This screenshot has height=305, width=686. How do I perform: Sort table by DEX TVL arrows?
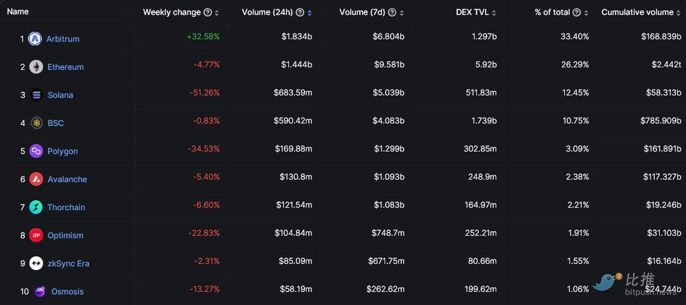pos(494,13)
